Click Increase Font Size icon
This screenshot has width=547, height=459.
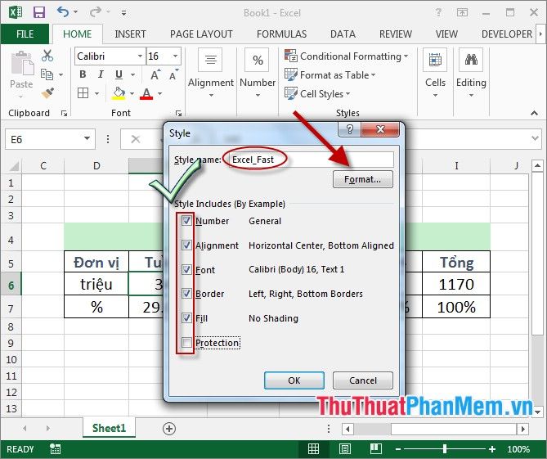[x=155, y=75]
